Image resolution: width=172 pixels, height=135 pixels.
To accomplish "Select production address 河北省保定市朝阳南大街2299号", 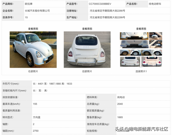I will tap(107, 17).
